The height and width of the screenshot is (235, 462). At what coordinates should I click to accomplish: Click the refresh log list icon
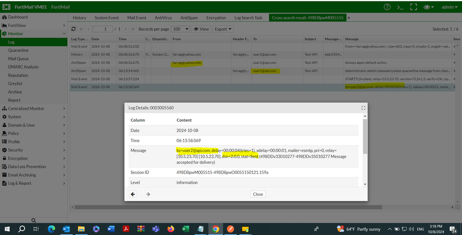74,29
